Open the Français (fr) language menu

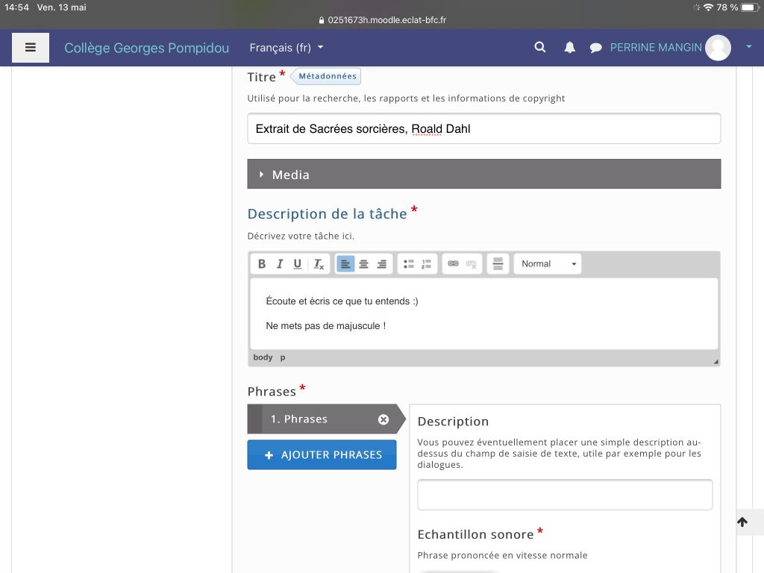(286, 48)
